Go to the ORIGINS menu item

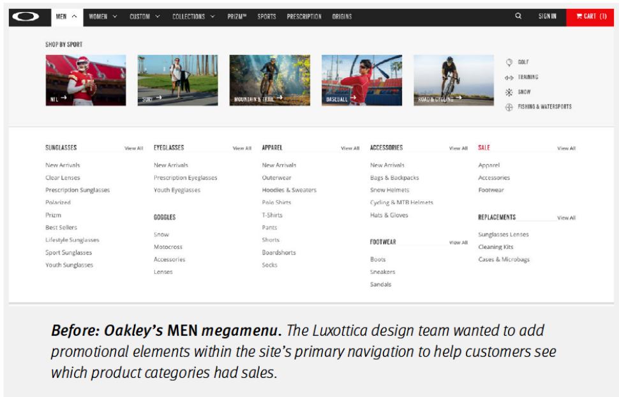click(x=342, y=17)
